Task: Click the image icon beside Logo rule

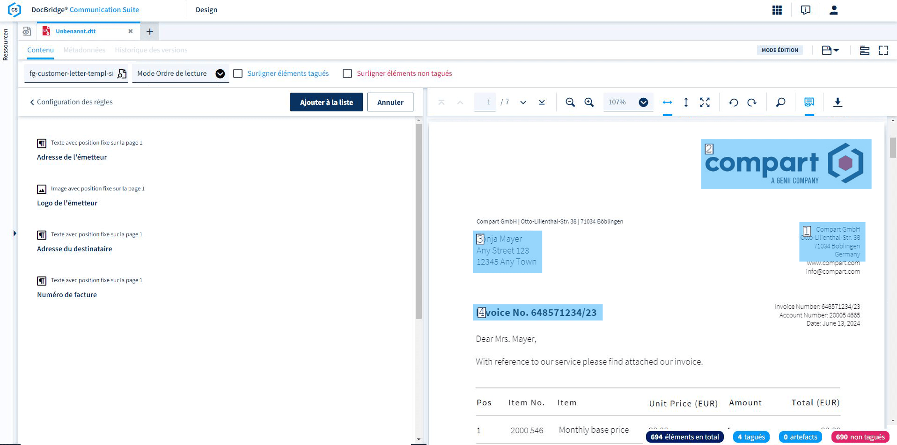Action: (42, 189)
